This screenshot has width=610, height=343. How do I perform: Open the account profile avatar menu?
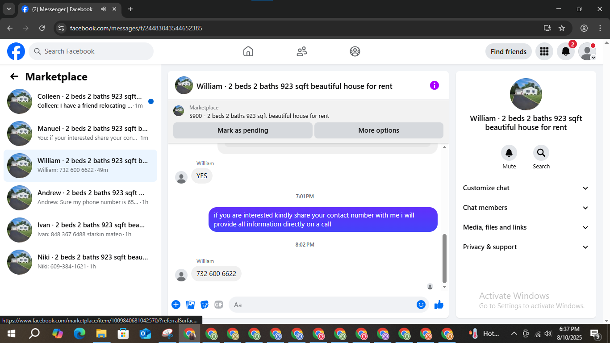pos(587,51)
